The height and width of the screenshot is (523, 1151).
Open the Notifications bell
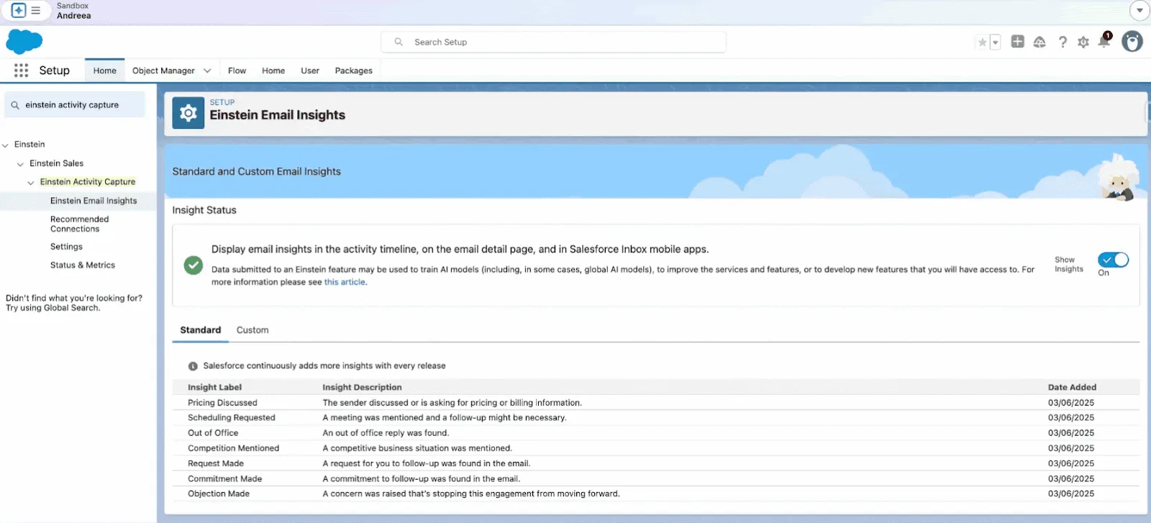[1104, 41]
